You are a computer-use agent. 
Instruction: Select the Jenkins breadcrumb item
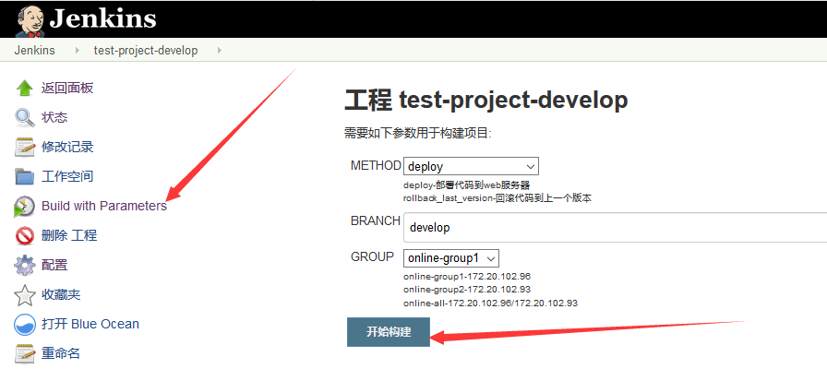(34, 51)
